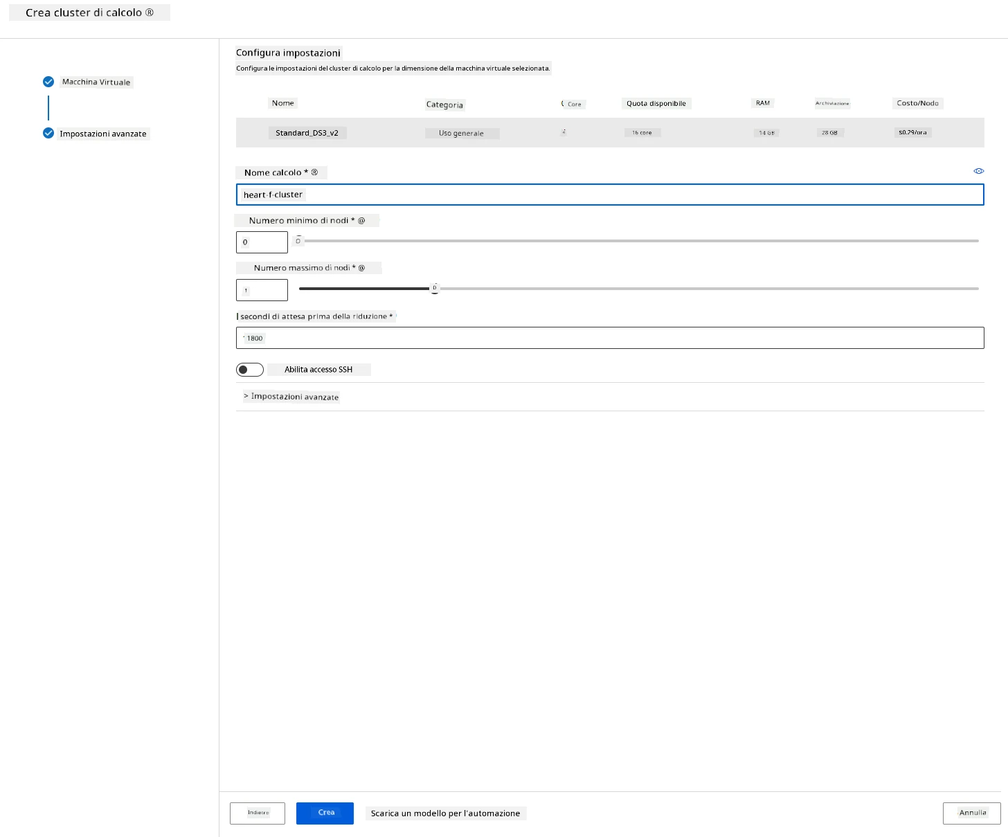Click the eye icon beside compute name
The height and width of the screenshot is (837, 1008).
coord(978,171)
